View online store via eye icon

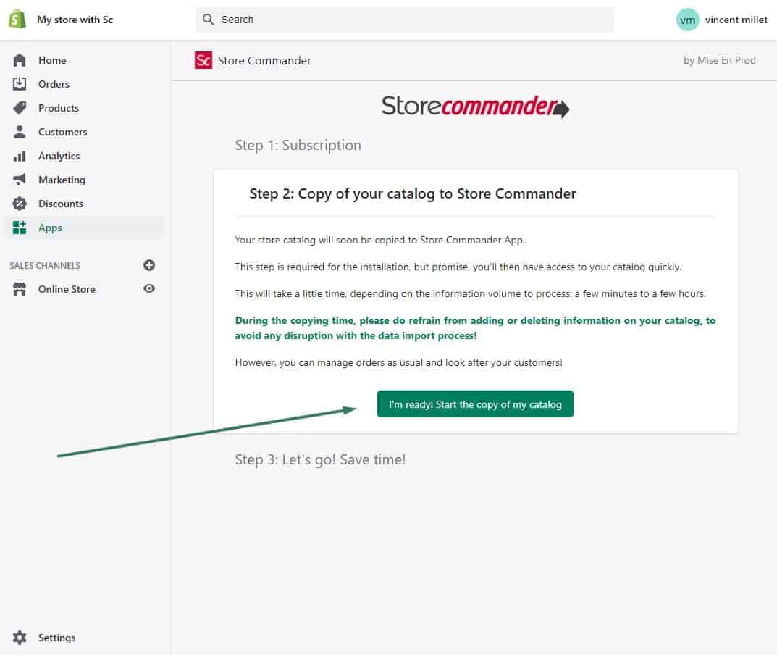tap(148, 288)
